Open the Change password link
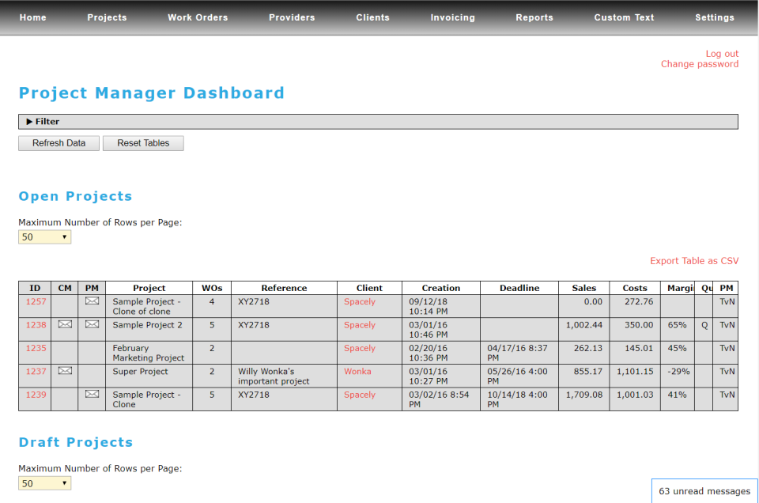 point(700,64)
